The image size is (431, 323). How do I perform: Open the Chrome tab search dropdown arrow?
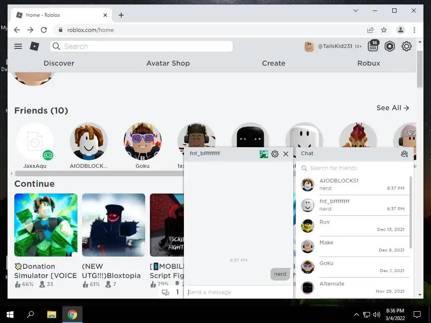(355, 11)
